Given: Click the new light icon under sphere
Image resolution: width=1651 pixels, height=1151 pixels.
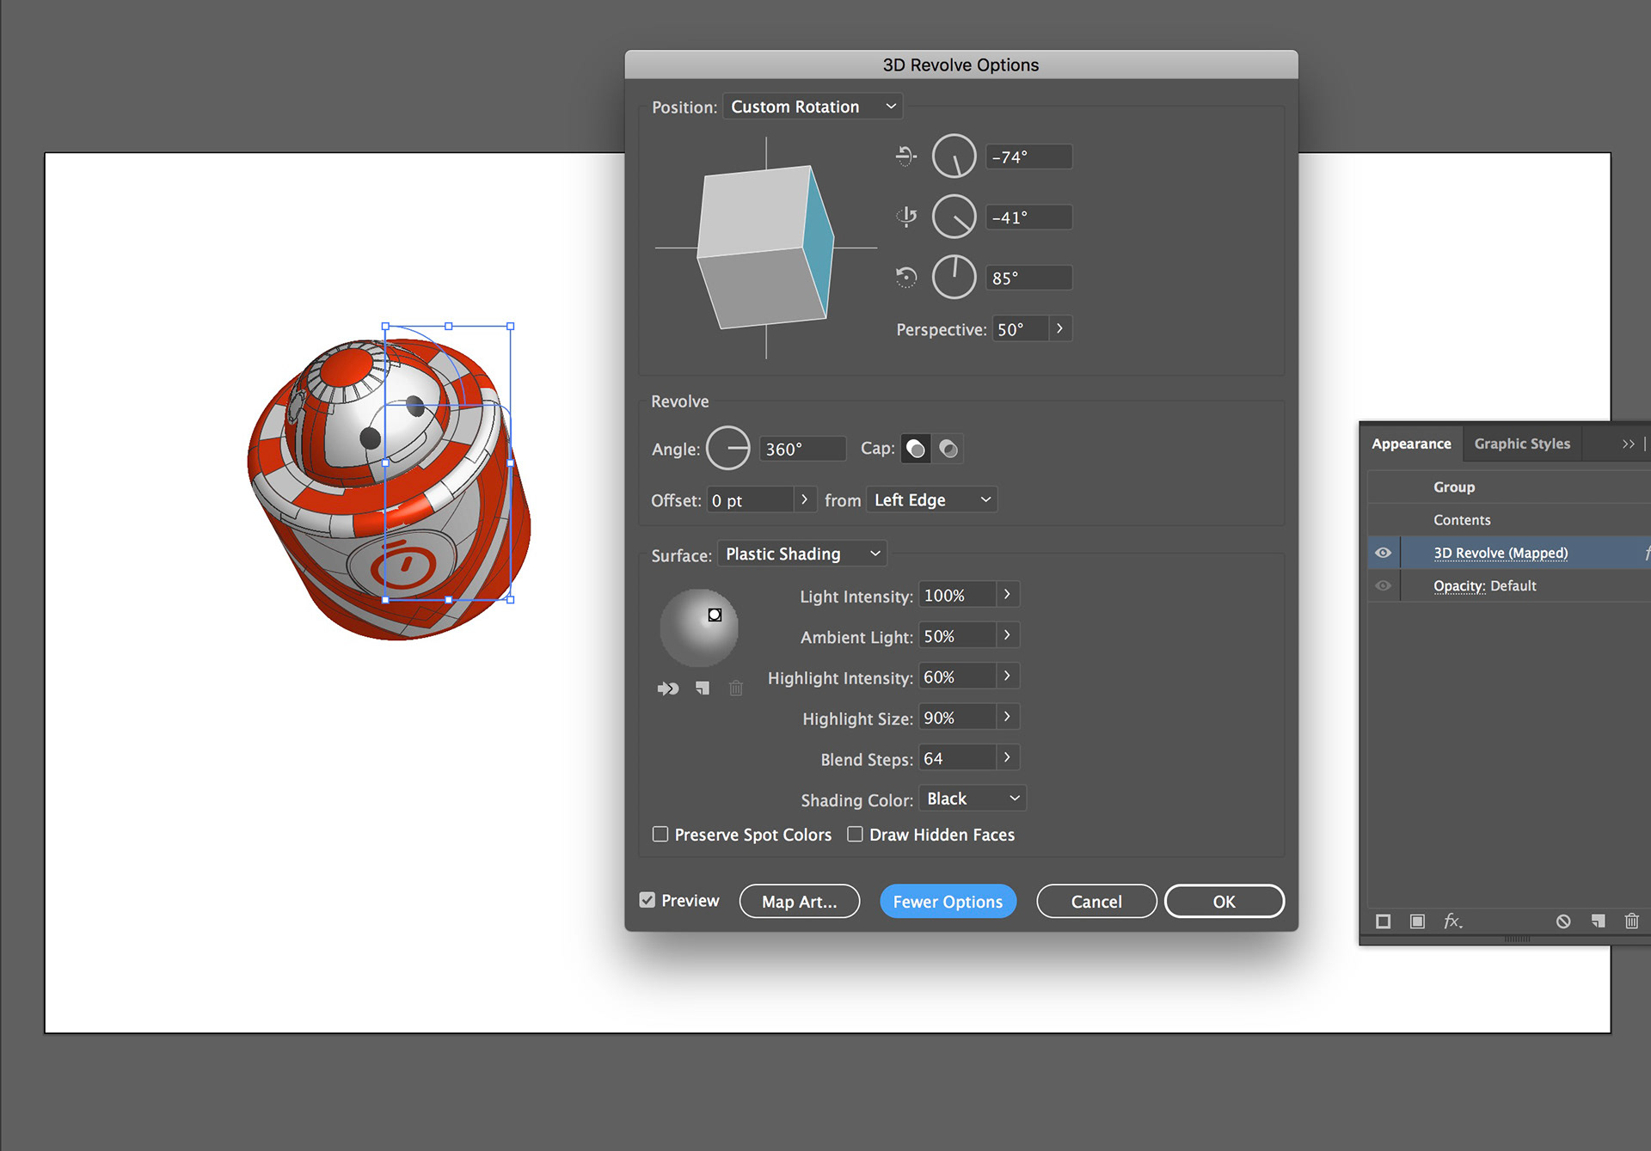Looking at the screenshot, I should click(x=703, y=689).
